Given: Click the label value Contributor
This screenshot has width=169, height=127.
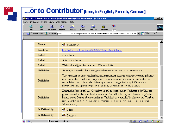Looking at the screenshot, I should coord(68,55).
